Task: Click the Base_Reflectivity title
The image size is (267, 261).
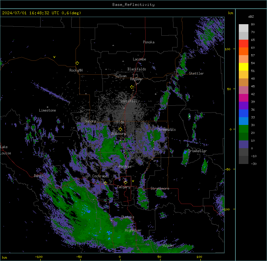Action: coord(133,5)
